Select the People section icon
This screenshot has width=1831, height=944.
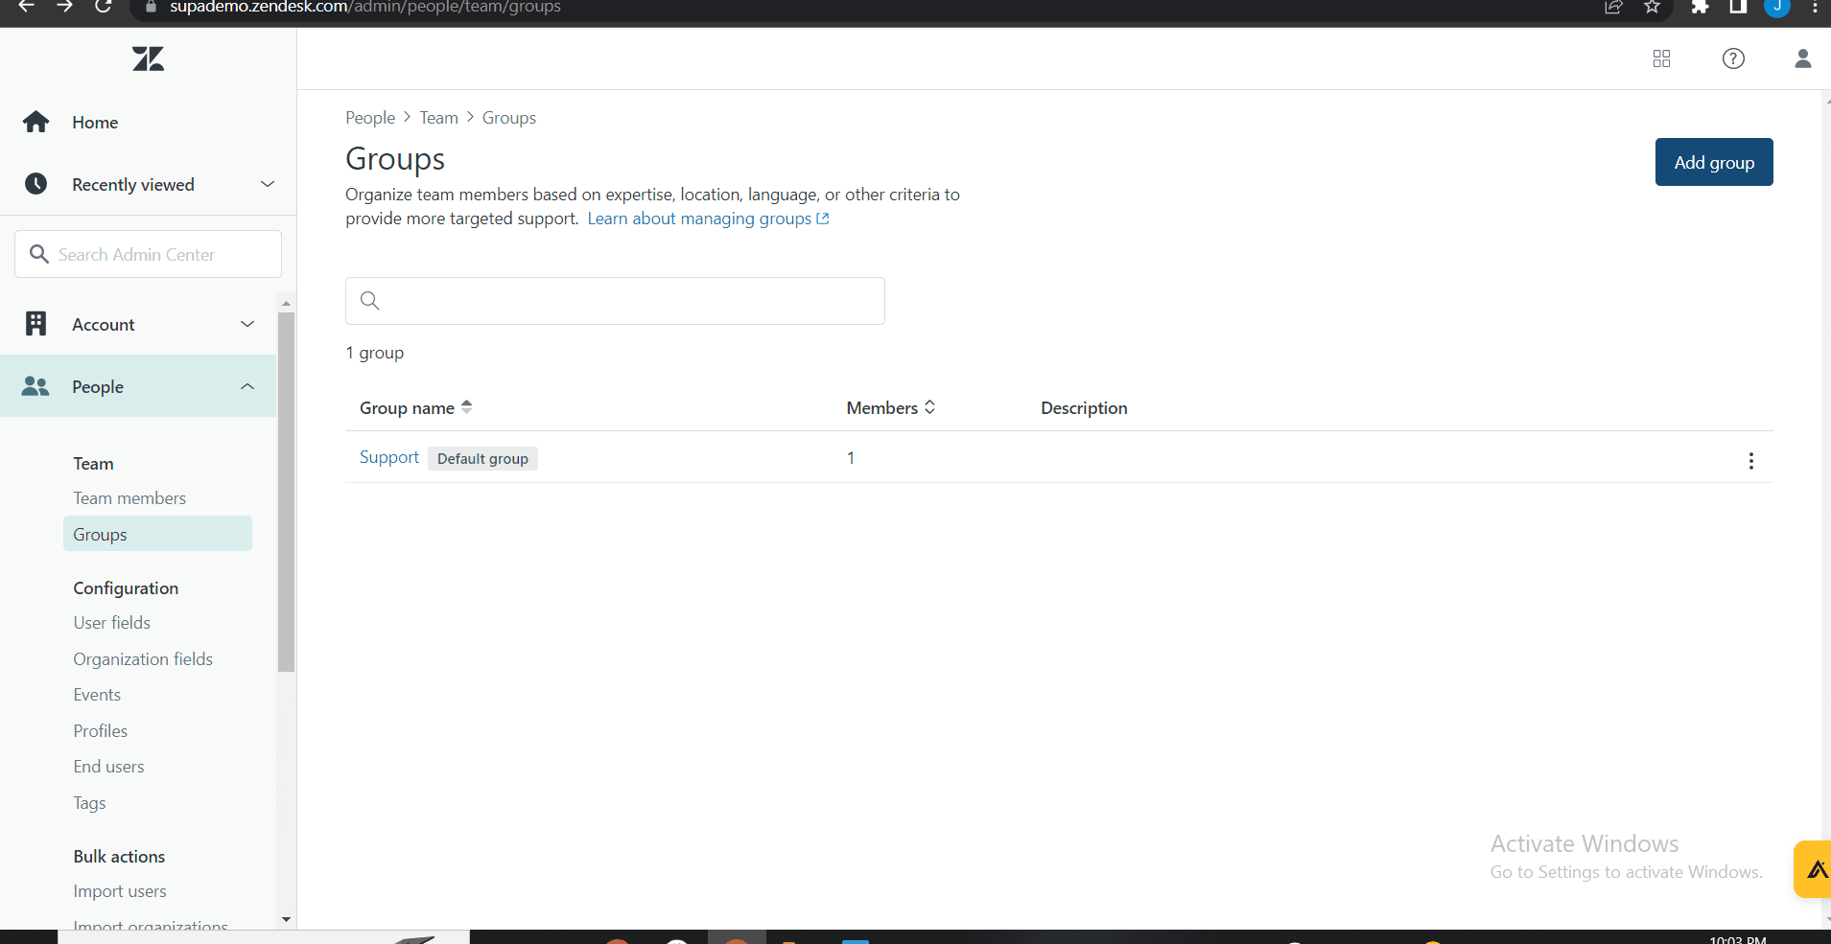coord(35,386)
